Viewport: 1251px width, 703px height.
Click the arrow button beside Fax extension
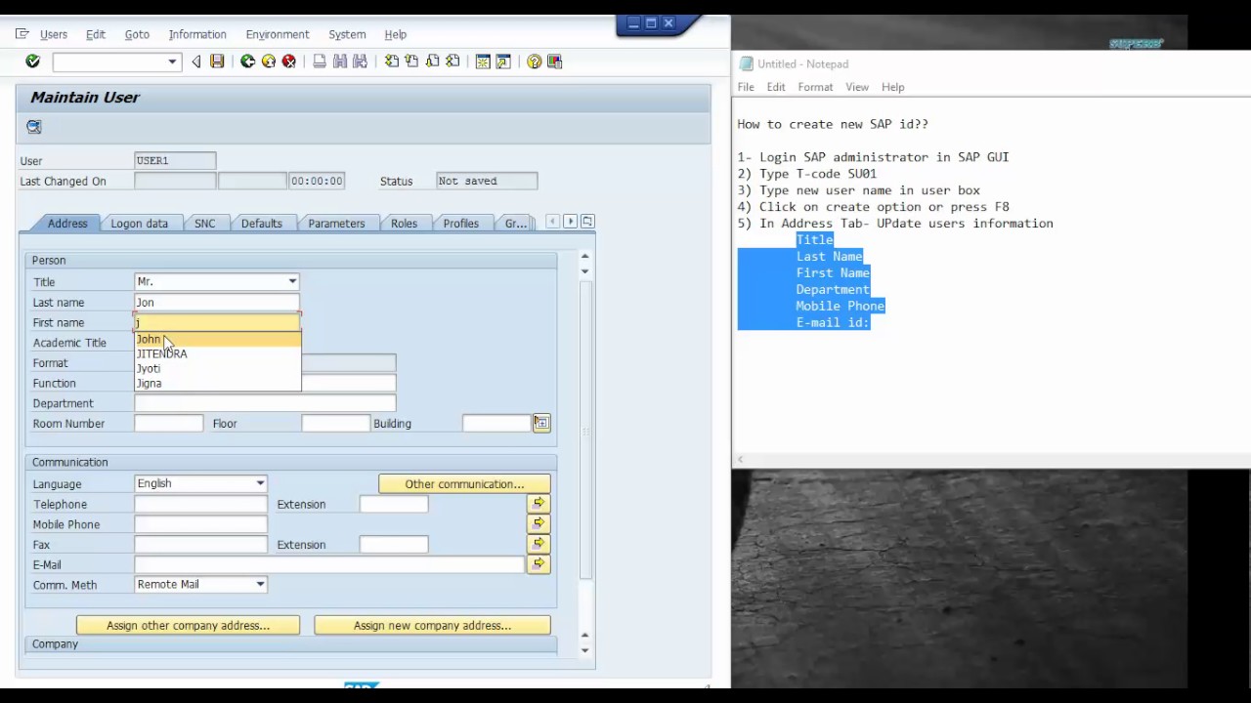coord(539,544)
